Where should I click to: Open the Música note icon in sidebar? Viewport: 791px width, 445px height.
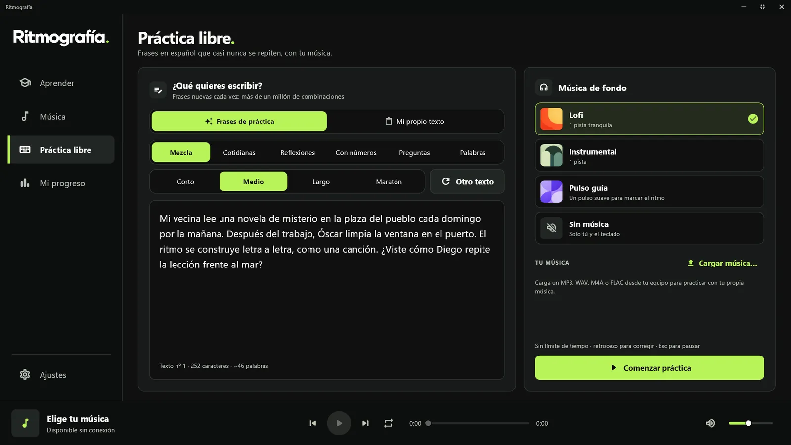(x=25, y=116)
